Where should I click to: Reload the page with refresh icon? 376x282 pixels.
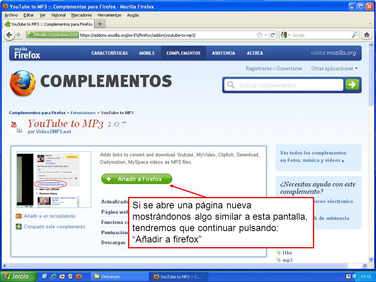(273, 35)
